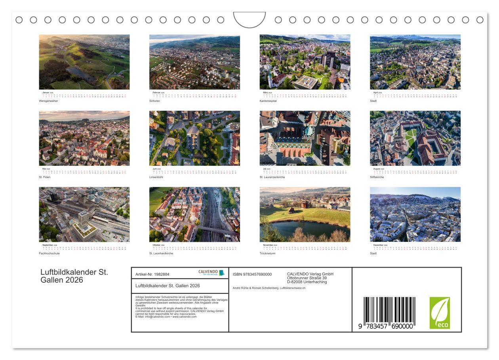Click the green eco leaf logo
This screenshot has height=360, width=499.
pos(440,313)
